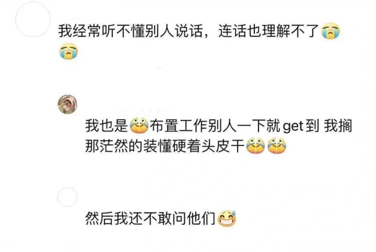This screenshot has height=252, width=376.
Task: Click the words 我也是 starting the reply
Action: (x=107, y=126)
